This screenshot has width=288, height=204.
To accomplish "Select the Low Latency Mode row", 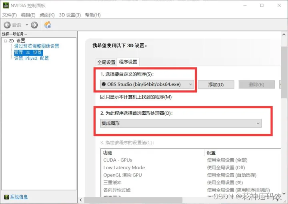I will 124,168.
